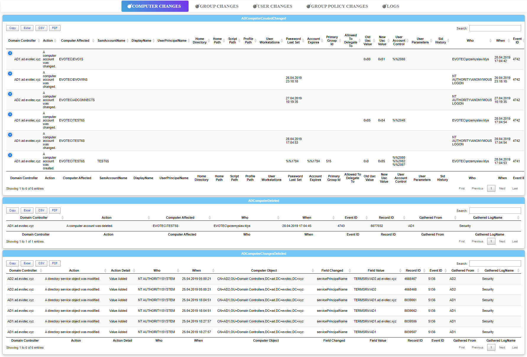
Task: Export the ADComputerDeleted table to PDF
Action: coord(55,210)
